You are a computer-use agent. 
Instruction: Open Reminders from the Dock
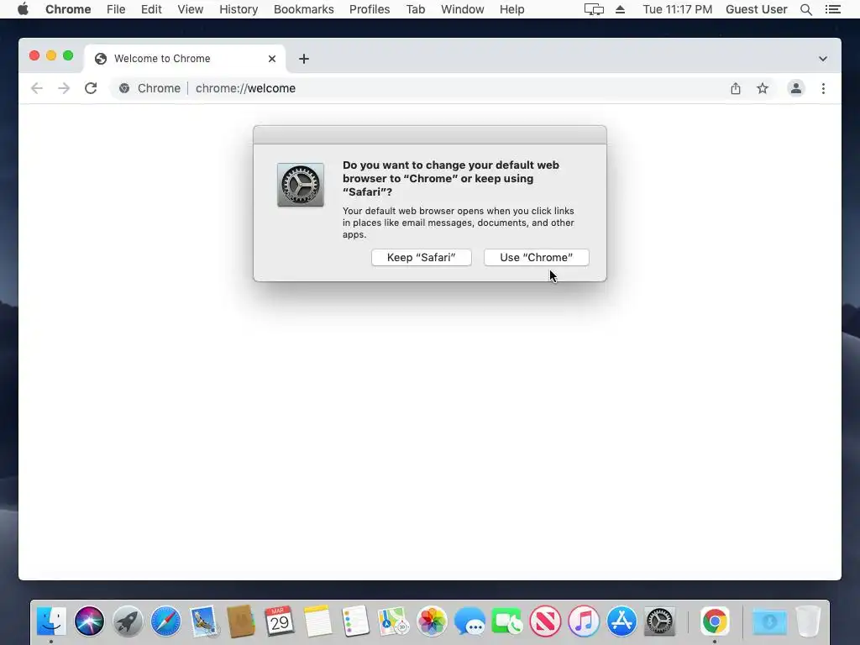point(355,621)
